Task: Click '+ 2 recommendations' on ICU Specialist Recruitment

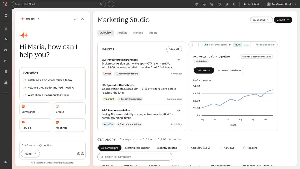Action: click(x=130, y=99)
